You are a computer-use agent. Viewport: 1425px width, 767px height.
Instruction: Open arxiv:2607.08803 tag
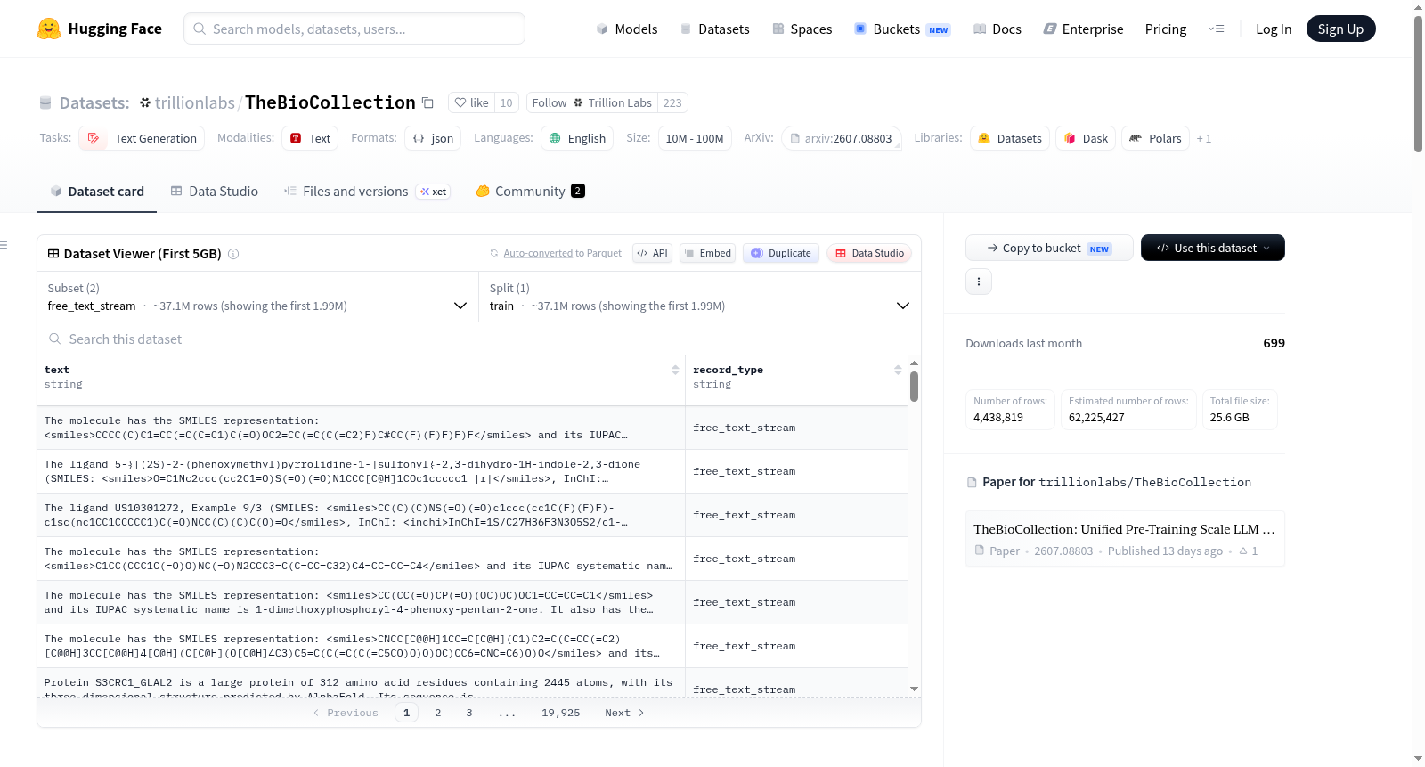click(x=841, y=138)
